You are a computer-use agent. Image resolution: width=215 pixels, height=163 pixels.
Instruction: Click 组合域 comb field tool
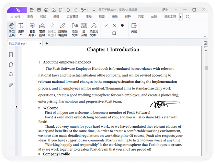84,30
